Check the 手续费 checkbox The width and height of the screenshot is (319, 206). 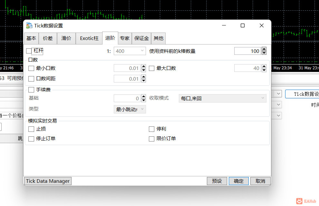[31, 90]
